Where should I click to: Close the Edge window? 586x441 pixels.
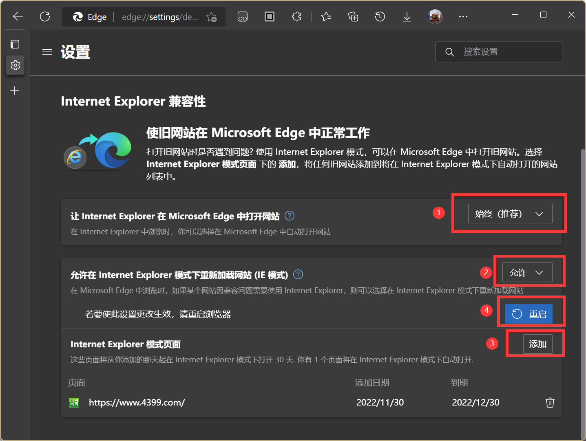tap(571, 15)
